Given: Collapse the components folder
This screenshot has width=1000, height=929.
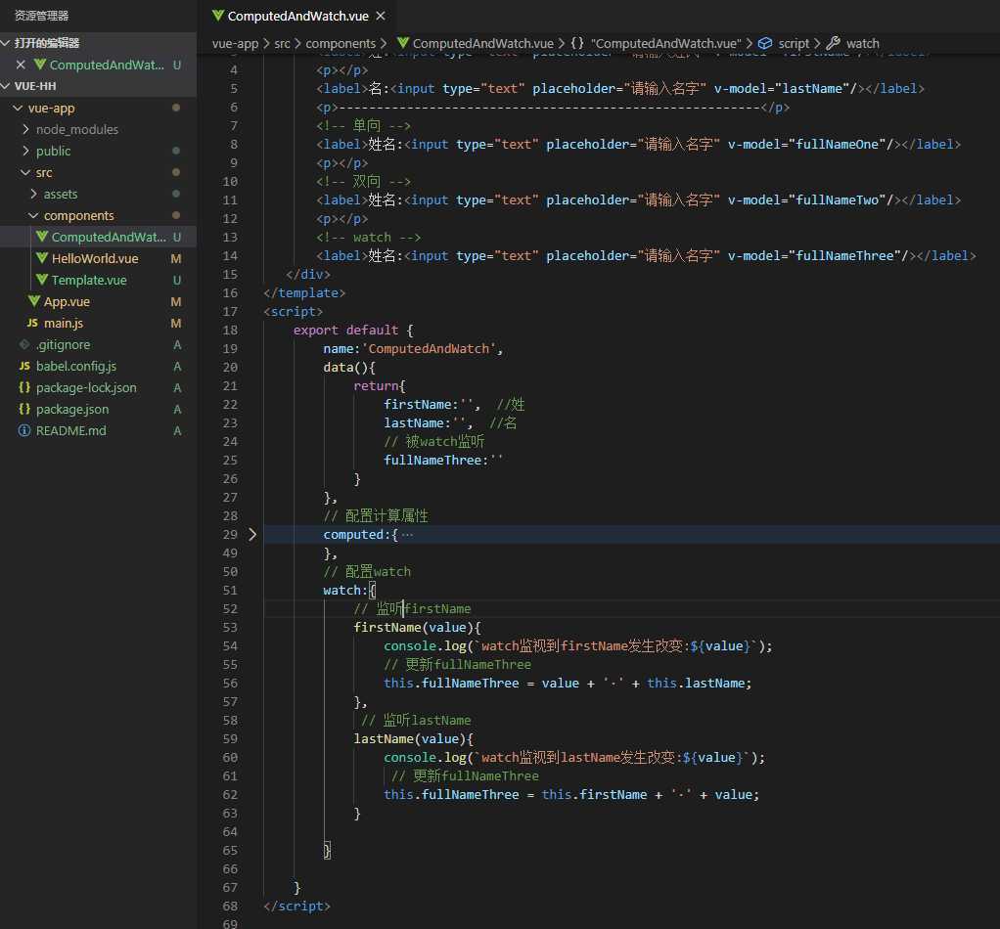Looking at the screenshot, I should [33, 215].
